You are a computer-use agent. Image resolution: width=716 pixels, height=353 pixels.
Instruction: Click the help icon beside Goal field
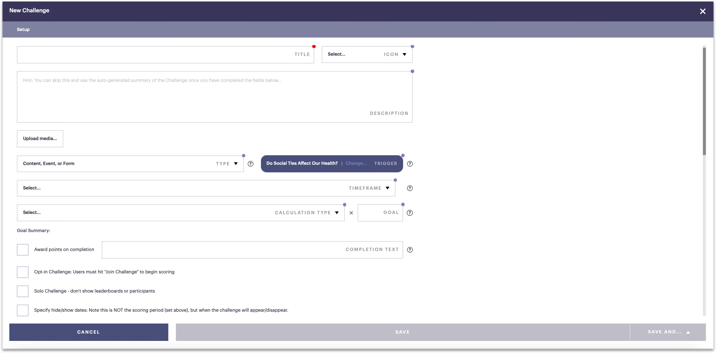[410, 213]
